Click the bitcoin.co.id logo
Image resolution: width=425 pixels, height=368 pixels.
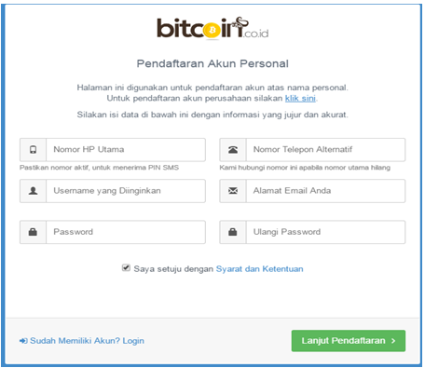click(212, 28)
